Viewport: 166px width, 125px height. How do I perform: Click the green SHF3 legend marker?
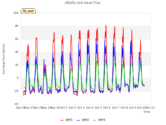[94, 120]
